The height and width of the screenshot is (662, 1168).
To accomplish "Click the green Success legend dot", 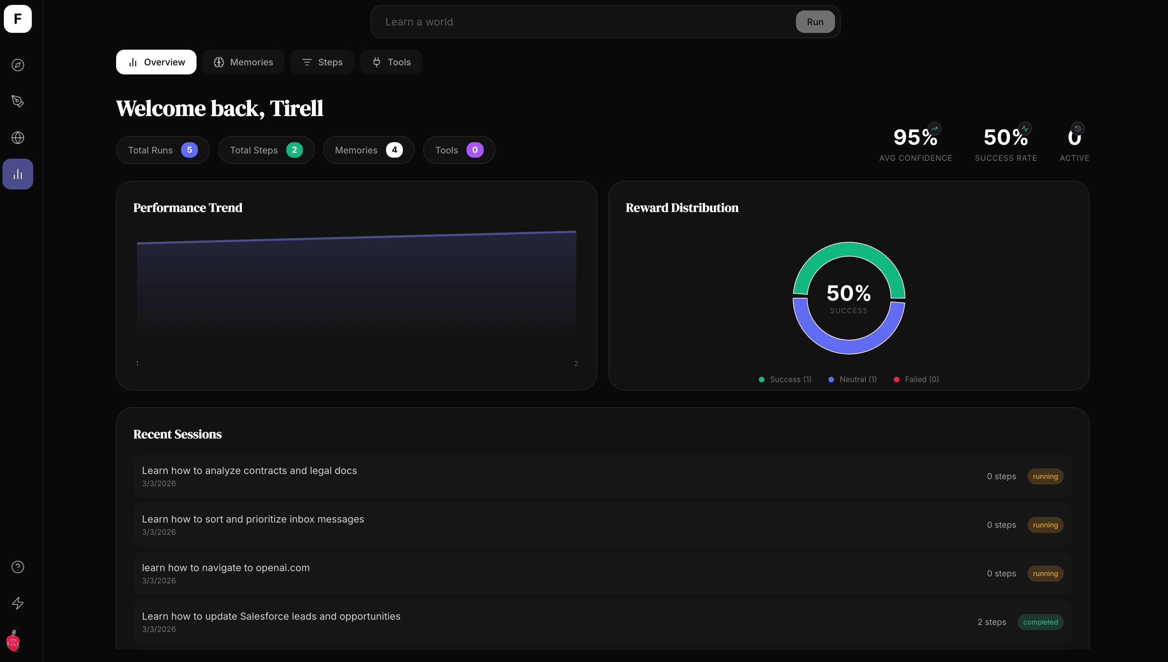I will point(761,380).
